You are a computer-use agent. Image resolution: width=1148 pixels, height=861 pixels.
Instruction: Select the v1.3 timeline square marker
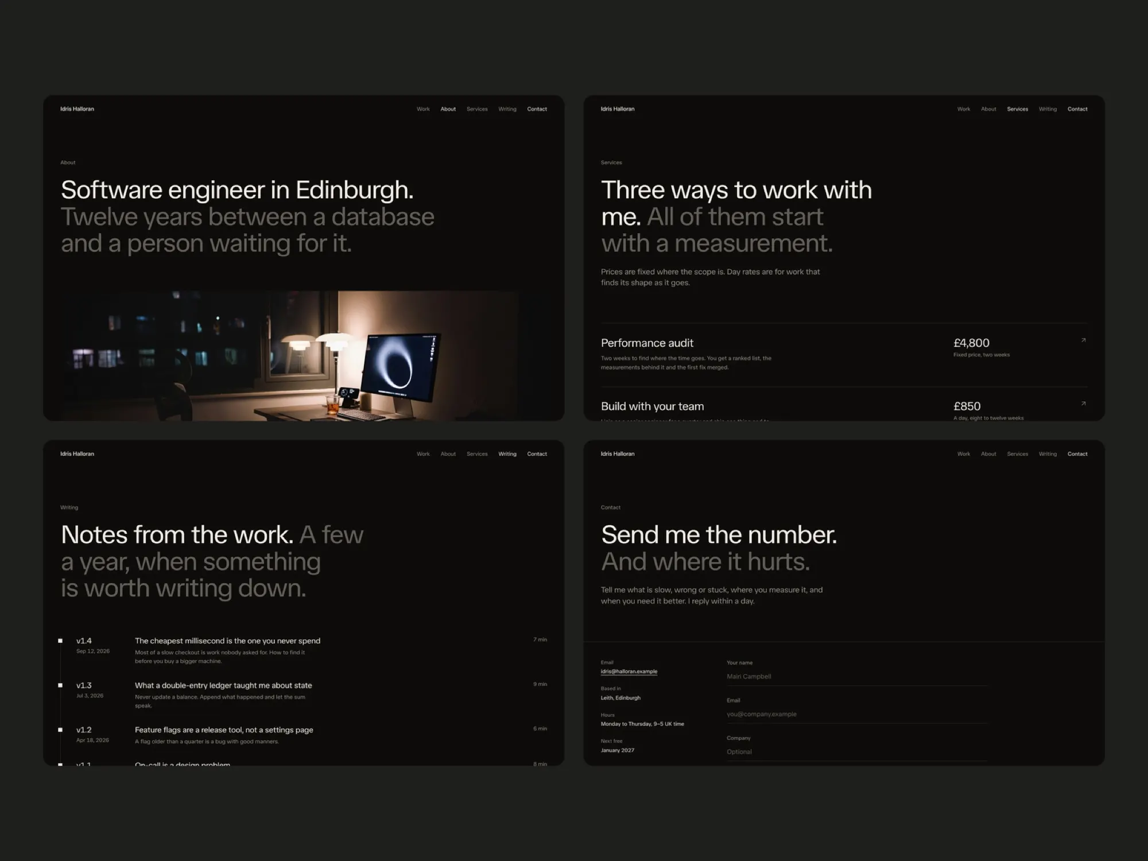pyautogui.click(x=60, y=685)
